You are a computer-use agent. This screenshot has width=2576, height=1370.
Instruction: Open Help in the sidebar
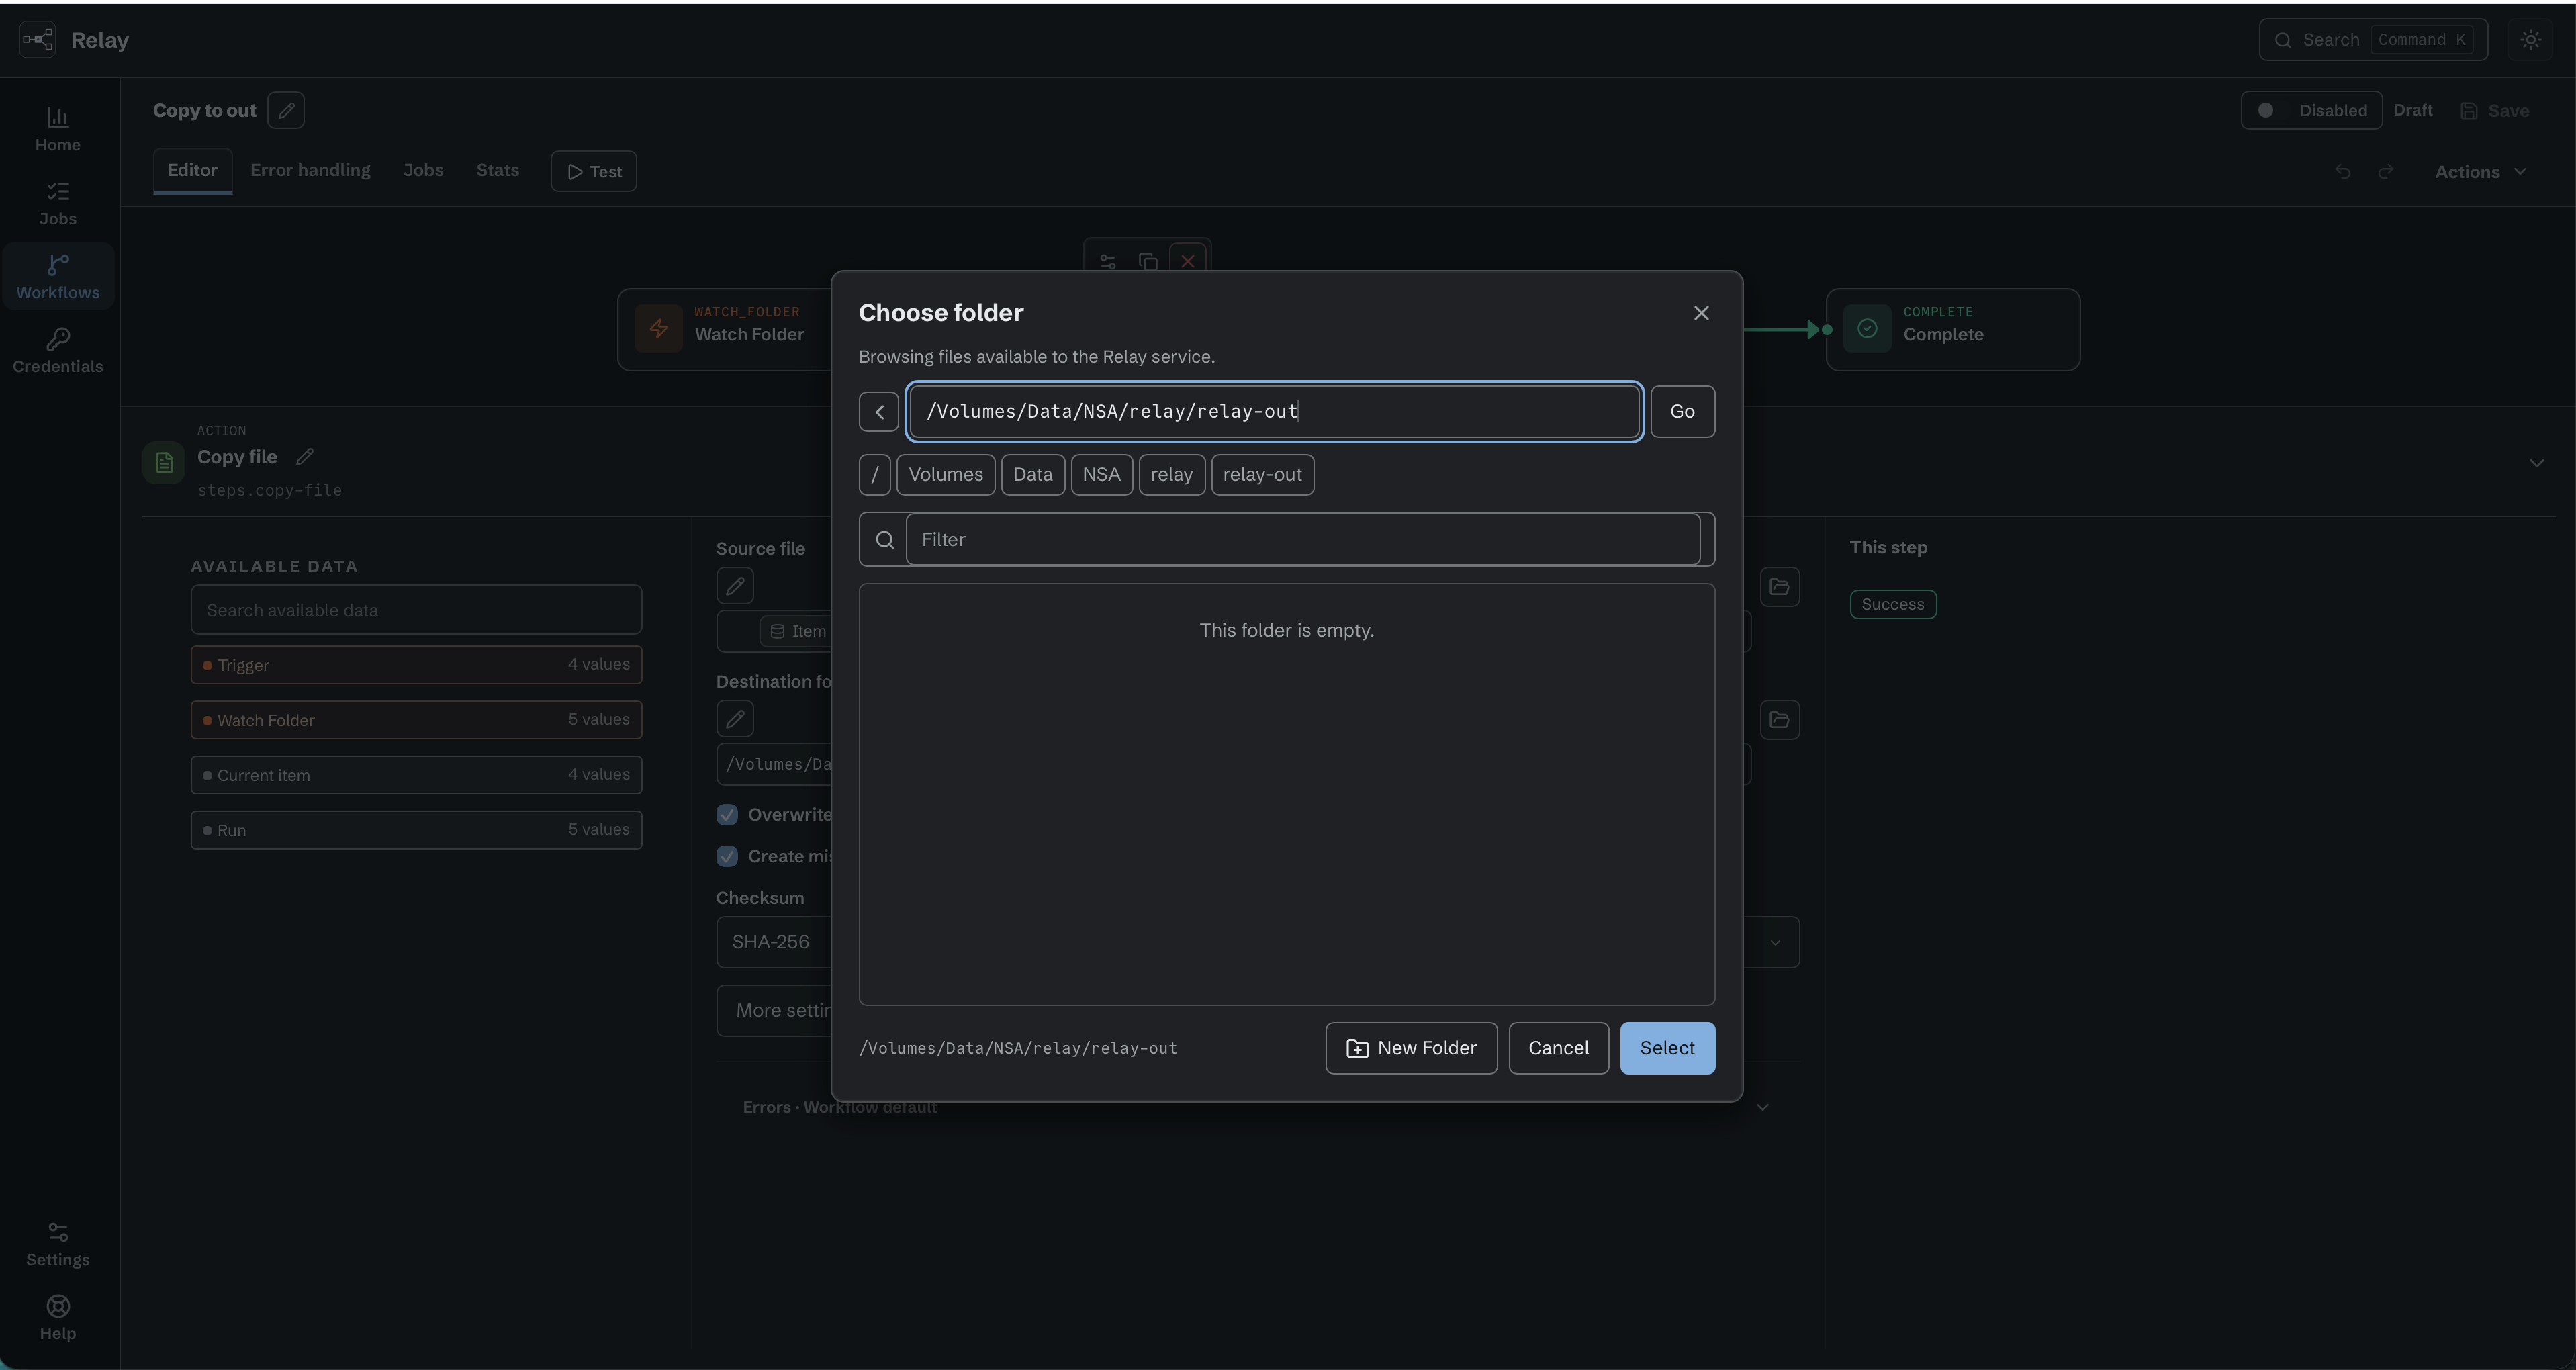(58, 1318)
